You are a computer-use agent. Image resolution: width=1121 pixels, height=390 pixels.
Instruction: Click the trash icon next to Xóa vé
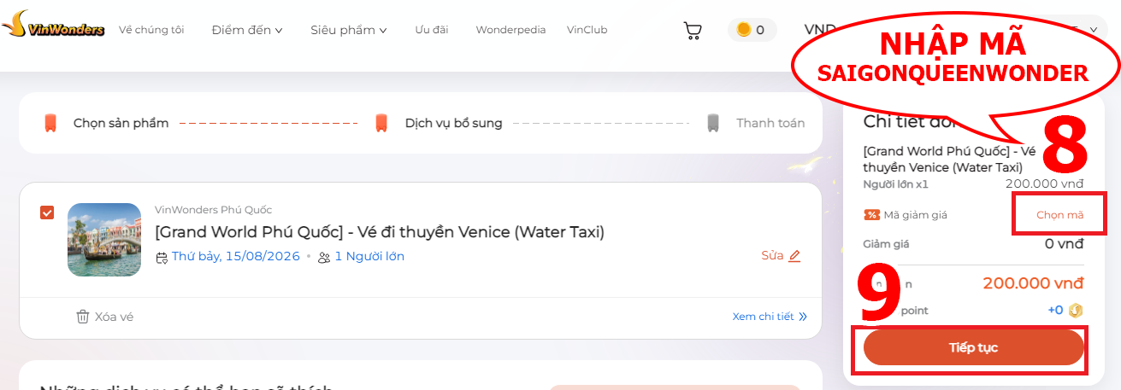tap(83, 317)
